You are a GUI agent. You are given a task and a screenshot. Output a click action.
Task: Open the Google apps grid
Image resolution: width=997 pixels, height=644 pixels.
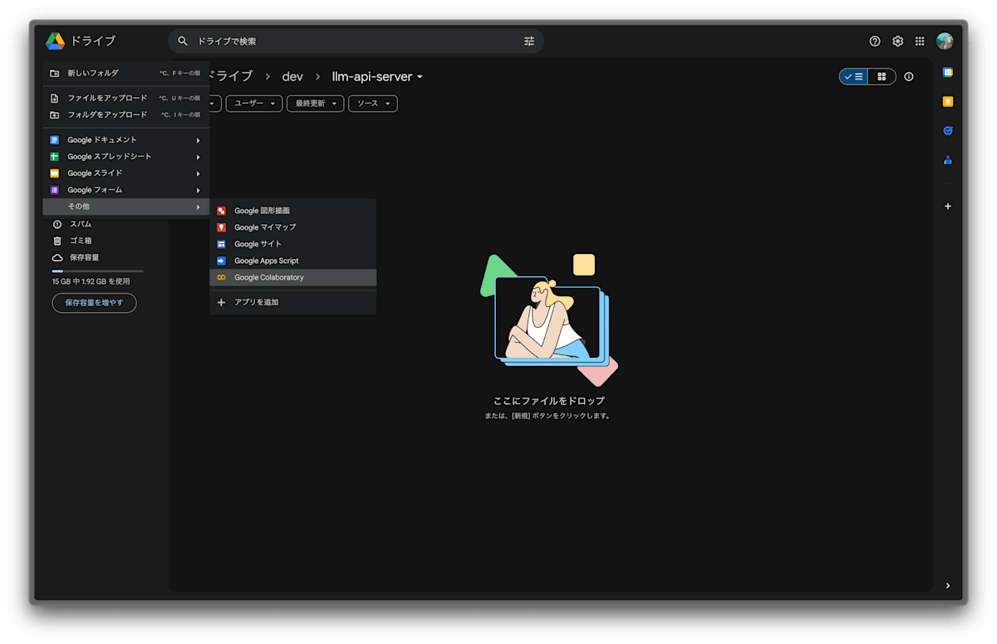pyautogui.click(x=920, y=41)
